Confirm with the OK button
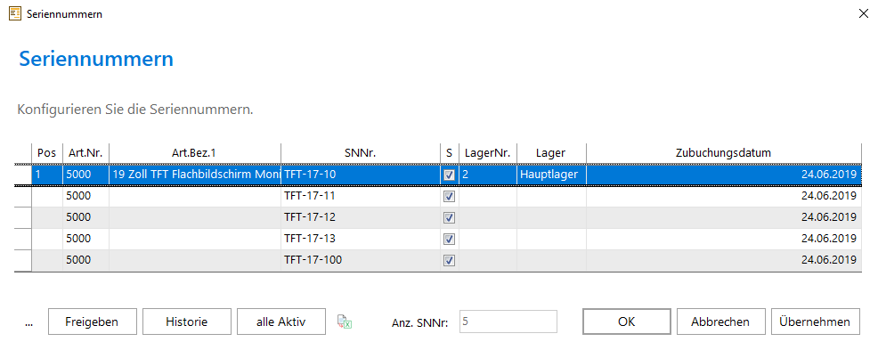 [x=627, y=322]
